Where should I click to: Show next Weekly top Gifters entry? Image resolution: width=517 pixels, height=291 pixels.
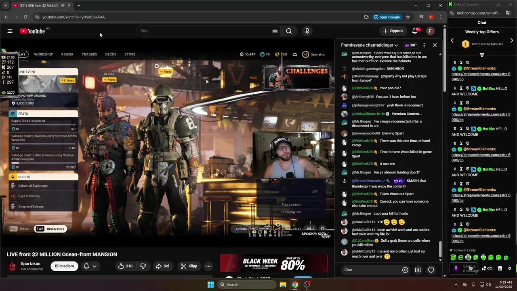(512, 41)
